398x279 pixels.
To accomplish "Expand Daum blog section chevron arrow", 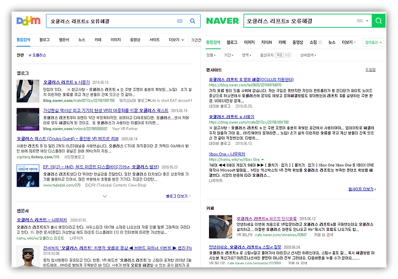I will pyautogui.click(x=104, y=196).
